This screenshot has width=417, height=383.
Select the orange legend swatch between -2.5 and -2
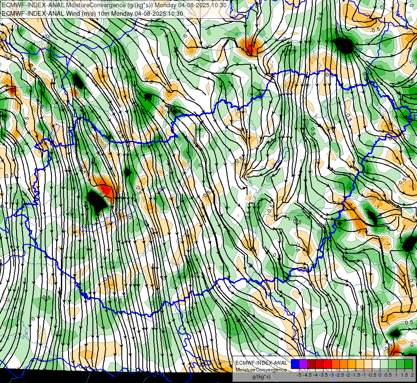pos(344,364)
